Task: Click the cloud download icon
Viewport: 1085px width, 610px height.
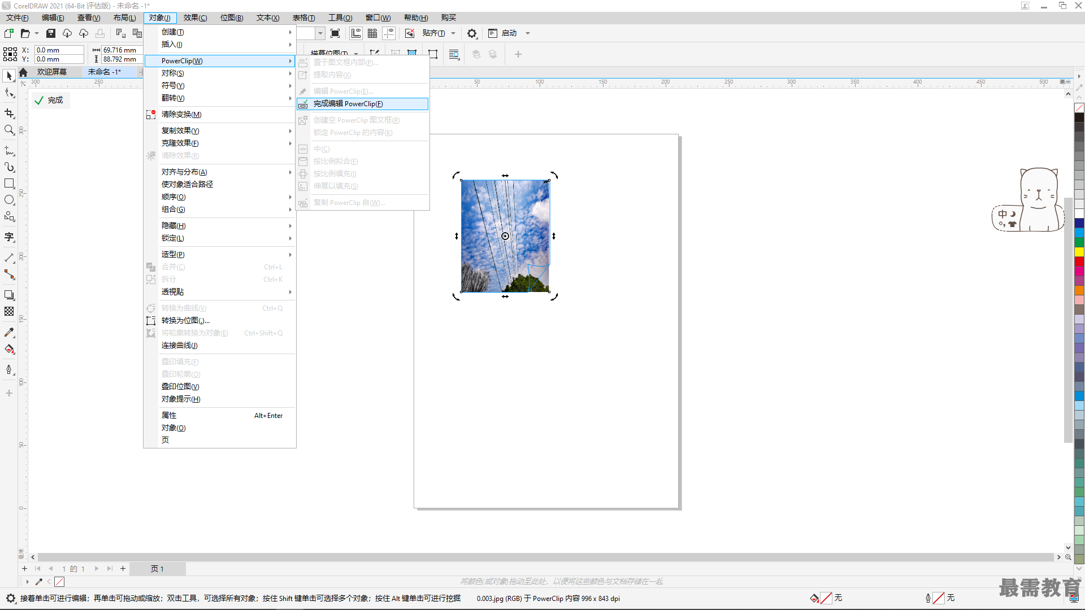Action: [67, 33]
